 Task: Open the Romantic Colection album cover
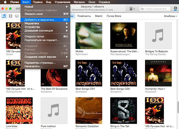point(89,111)
